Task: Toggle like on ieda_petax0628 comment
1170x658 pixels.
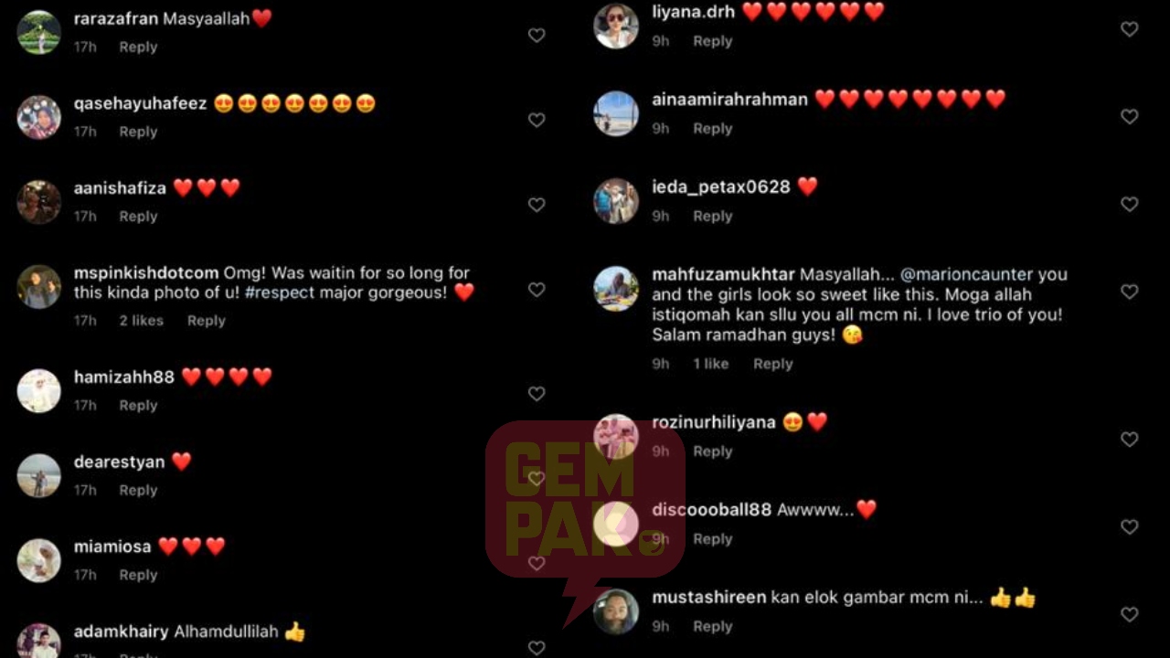Action: coord(1130,204)
